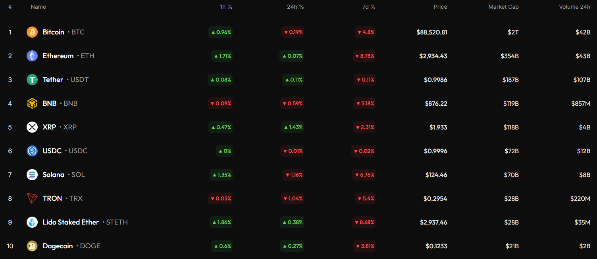Click the Lido Staked Ether logo icon
This screenshot has width=597, height=259.
[32, 222]
